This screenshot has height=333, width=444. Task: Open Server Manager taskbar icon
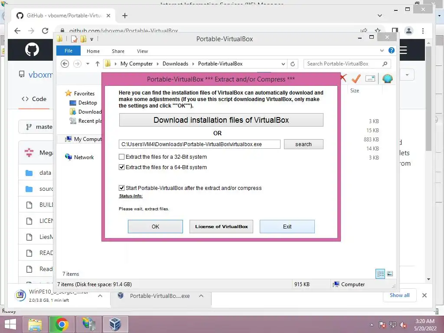[89, 324]
